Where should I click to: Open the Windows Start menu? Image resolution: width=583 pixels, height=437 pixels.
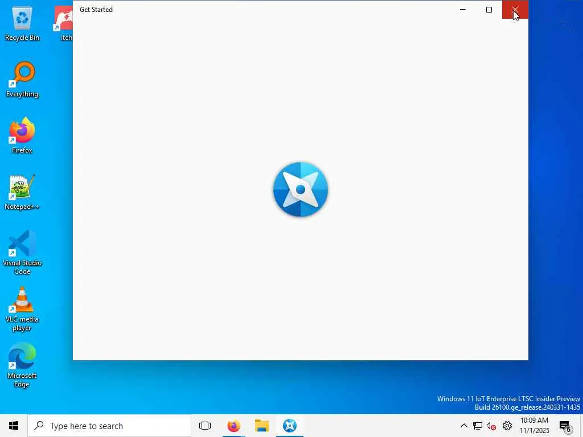(14, 426)
